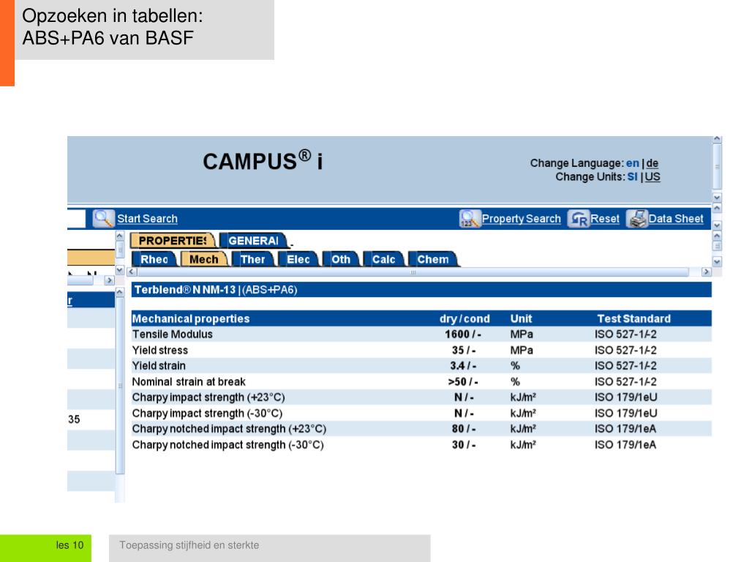Open the Calc tab
The height and width of the screenshot is (562, 749).
point(383,259)
